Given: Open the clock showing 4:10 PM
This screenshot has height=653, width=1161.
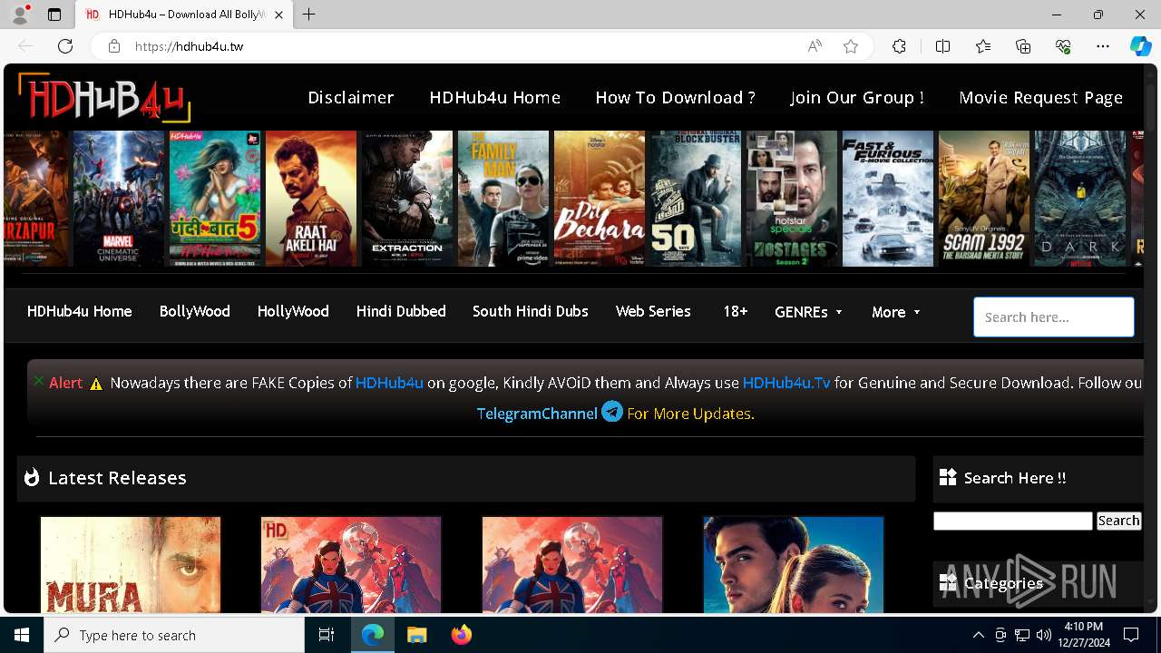Looking at the screenshot, I should coord(1083,635).
